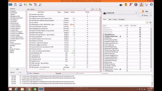The image size is (162, 91).
Task: Switch to the Data tab
Action: [x=110, y=19]
